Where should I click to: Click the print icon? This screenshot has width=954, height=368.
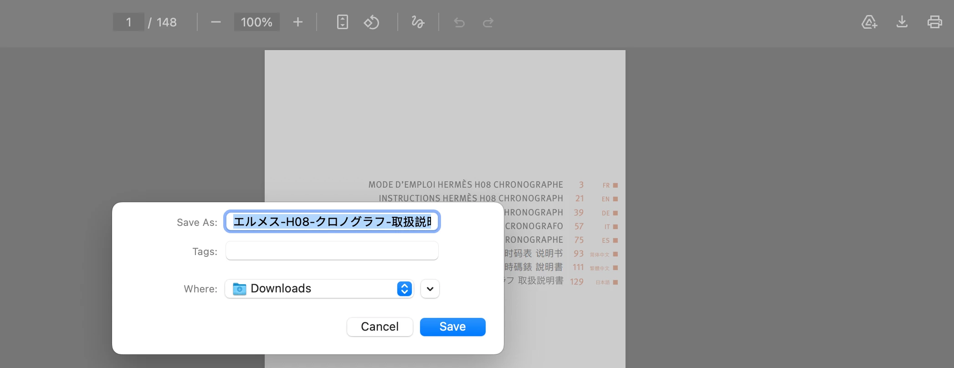pyautogui.click(x=935, y=22)
